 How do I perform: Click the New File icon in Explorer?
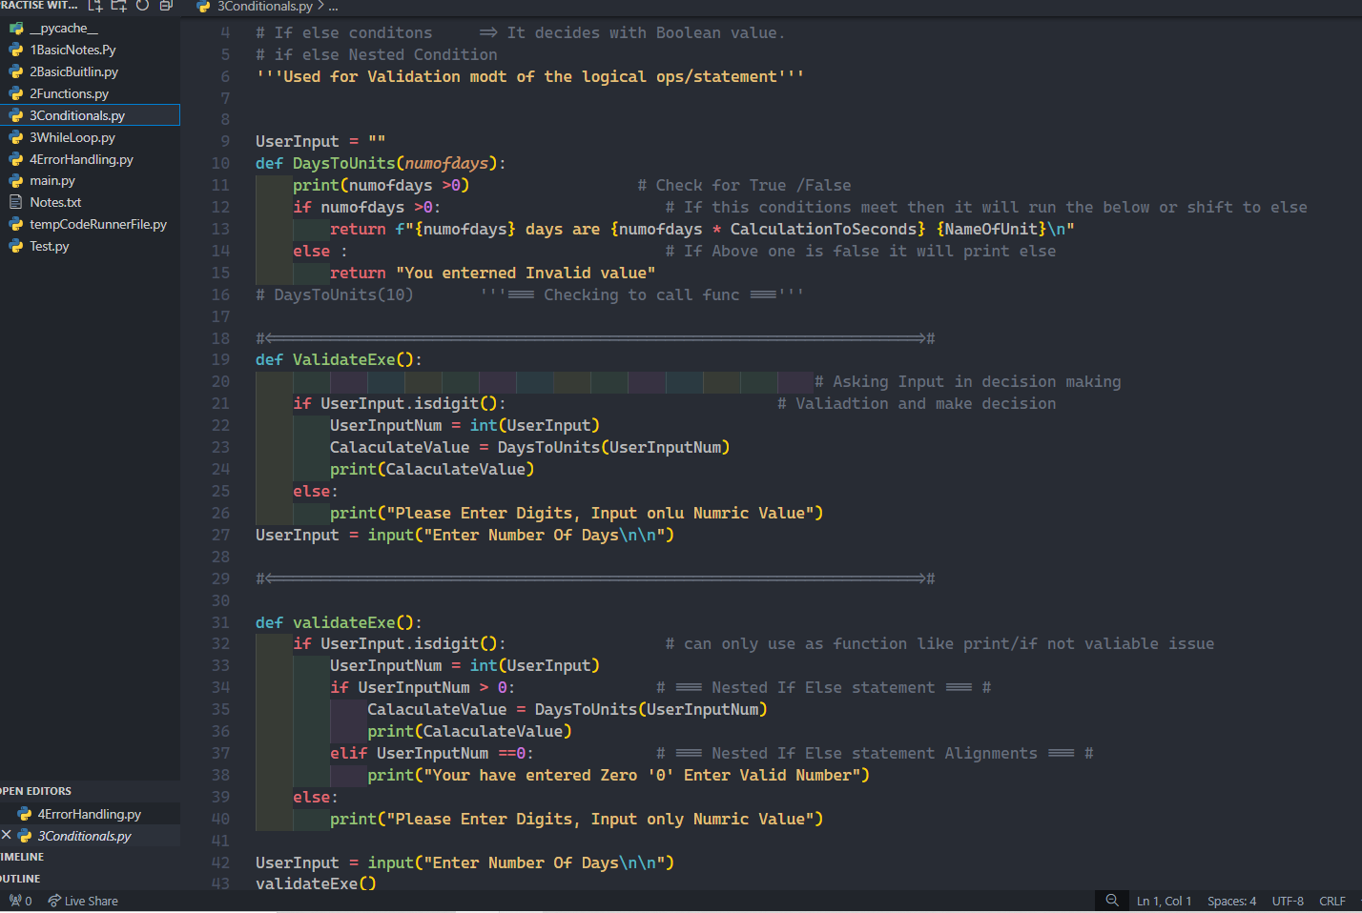coord(95,6)
